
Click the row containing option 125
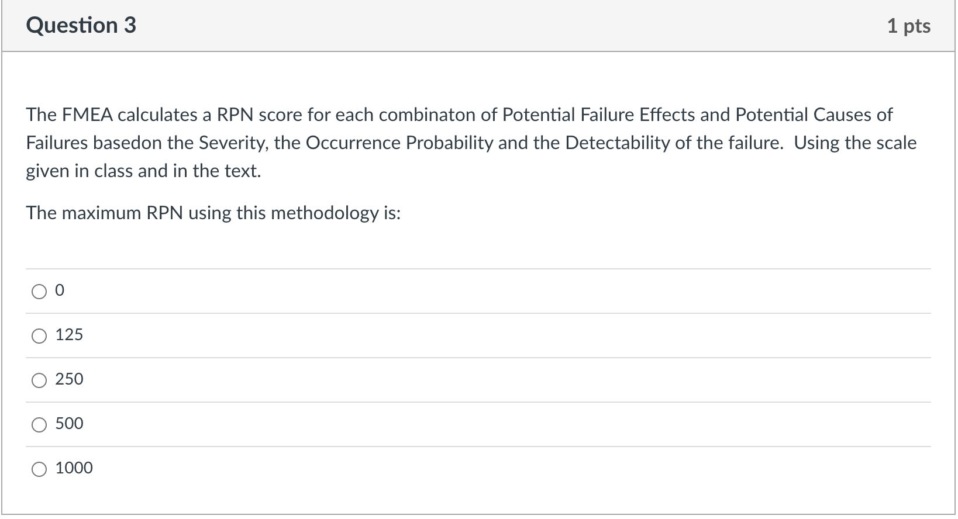click(x=409, y=335)
